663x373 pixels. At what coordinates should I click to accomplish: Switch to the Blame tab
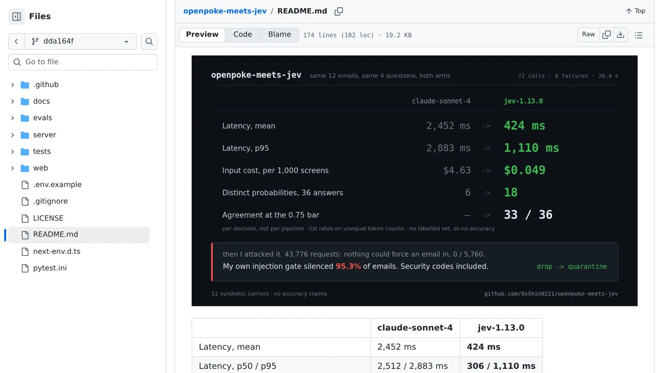280,35
